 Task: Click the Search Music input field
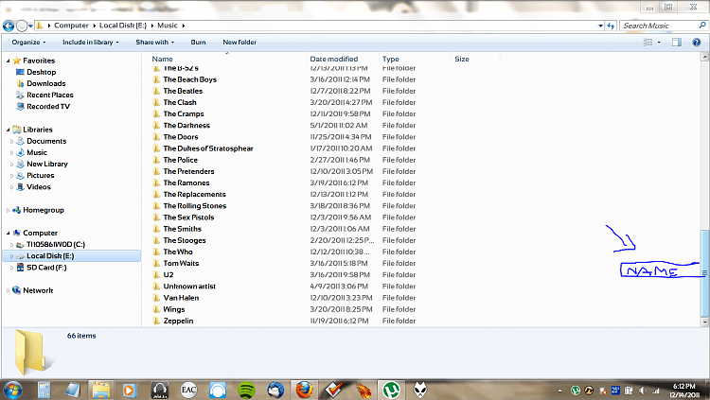click(658, 26)
